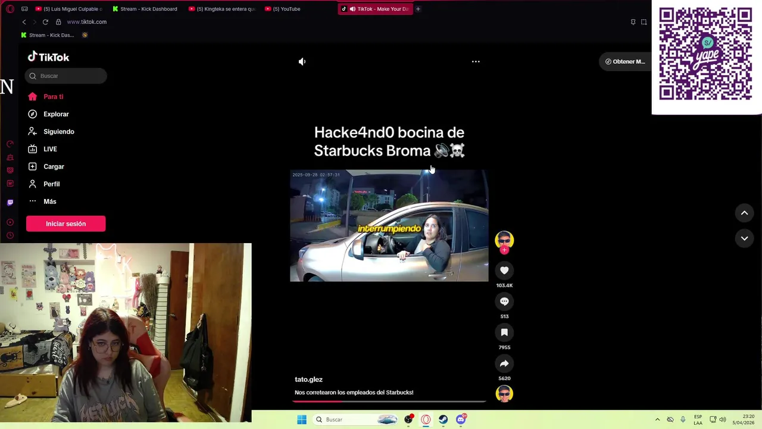Open the Explorar page
The image size is (762, 429).
(x=48, y=114)
